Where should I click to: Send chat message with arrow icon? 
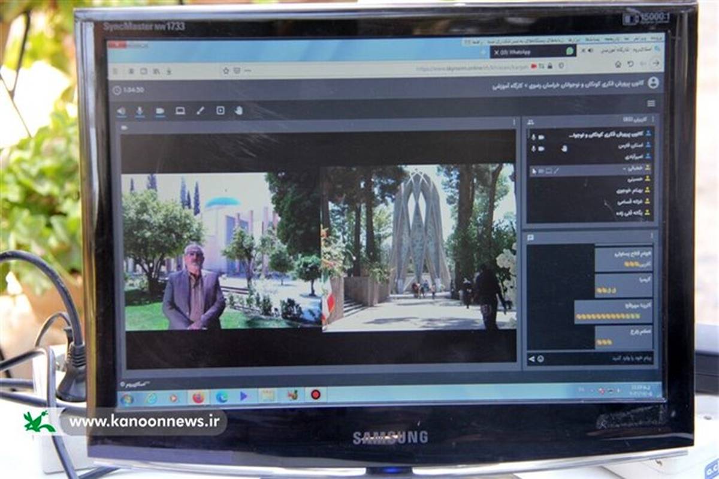pyautogui.click(x=531, y=359)
